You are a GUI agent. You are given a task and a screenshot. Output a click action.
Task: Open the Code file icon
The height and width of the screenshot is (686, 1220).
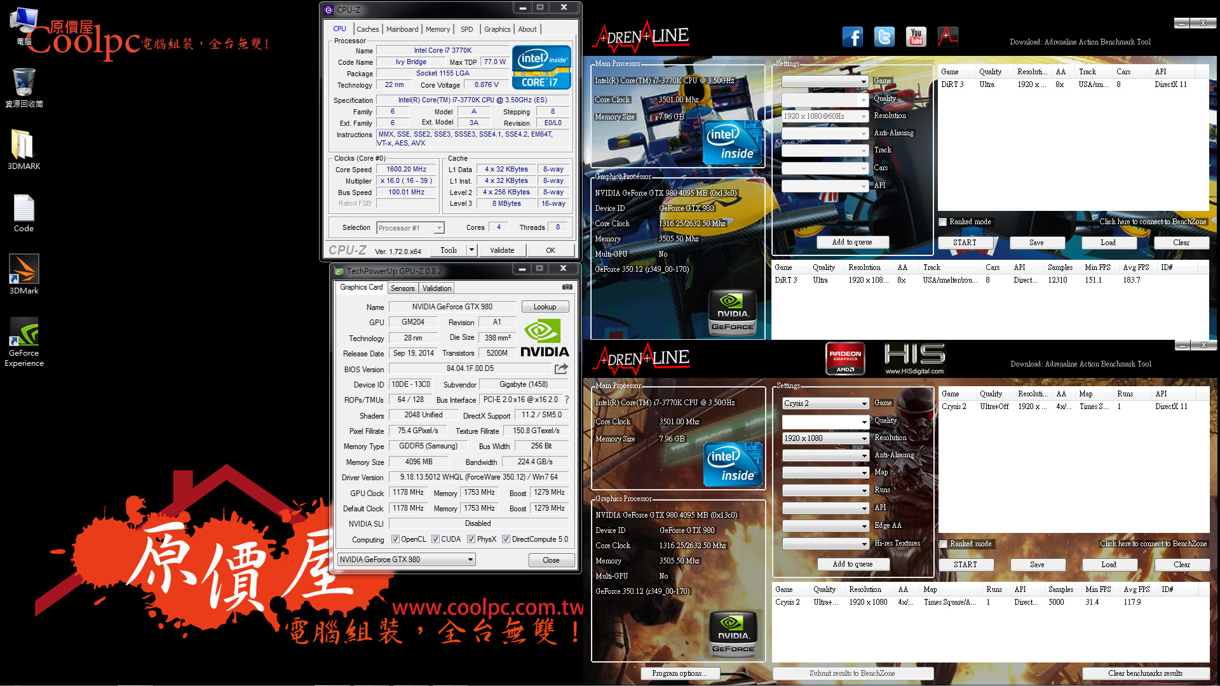click(24, 213)
